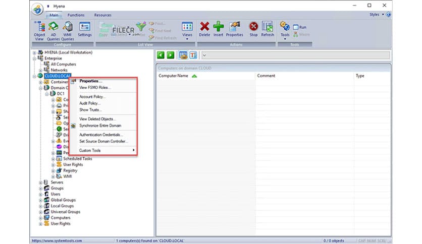The height and width of the screenshot is (244, 422).
Task: Expand the Servers tree node
Action: tap(41, 182)
